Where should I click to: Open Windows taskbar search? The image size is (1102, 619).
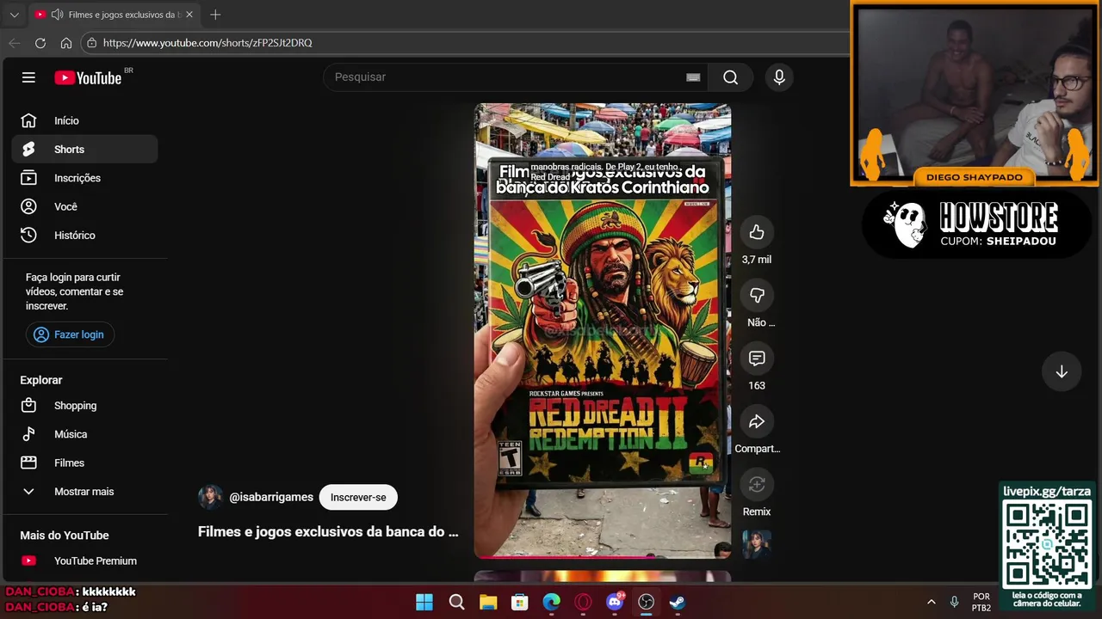(456, 603)
